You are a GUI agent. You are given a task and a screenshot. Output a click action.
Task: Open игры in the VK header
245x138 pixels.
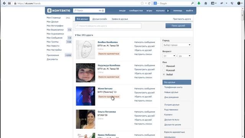point(149,11)
